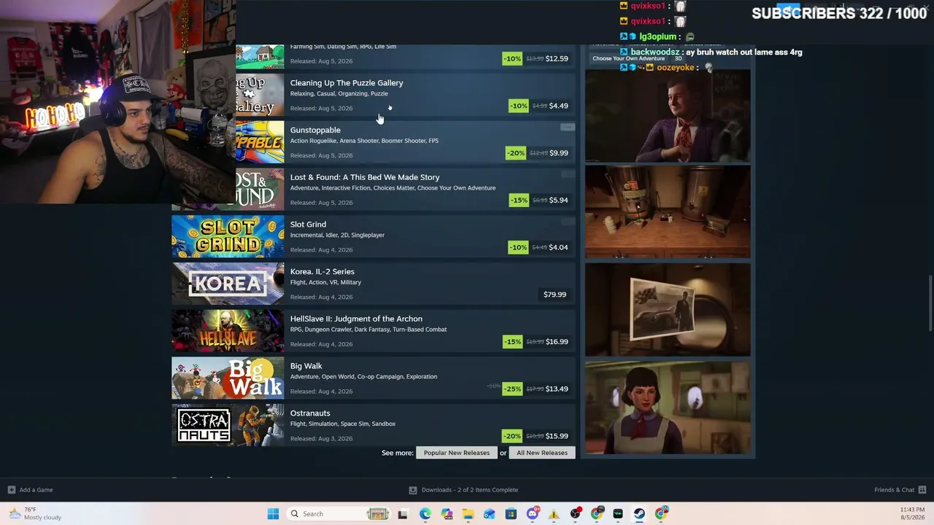Open the Copilot taskbar icon
Screen dimensions: 934x525
pyautogui.click(x=447, y=514)
